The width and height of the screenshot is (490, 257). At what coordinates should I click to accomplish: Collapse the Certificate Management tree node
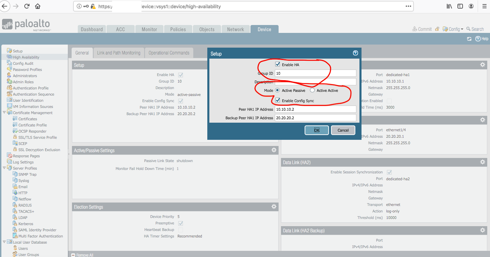click(4, 113)
